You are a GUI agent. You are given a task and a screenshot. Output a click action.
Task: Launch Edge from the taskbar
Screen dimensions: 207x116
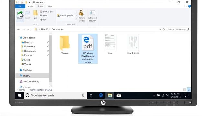tap(101, 95)
